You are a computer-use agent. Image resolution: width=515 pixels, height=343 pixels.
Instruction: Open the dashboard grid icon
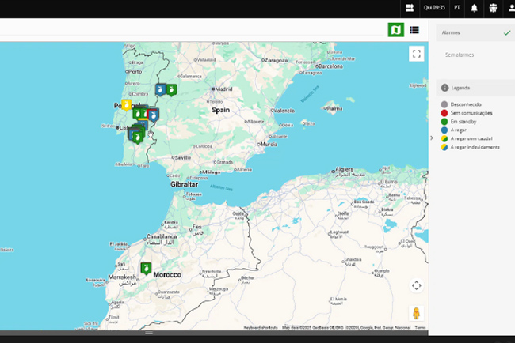click(410, 8)
